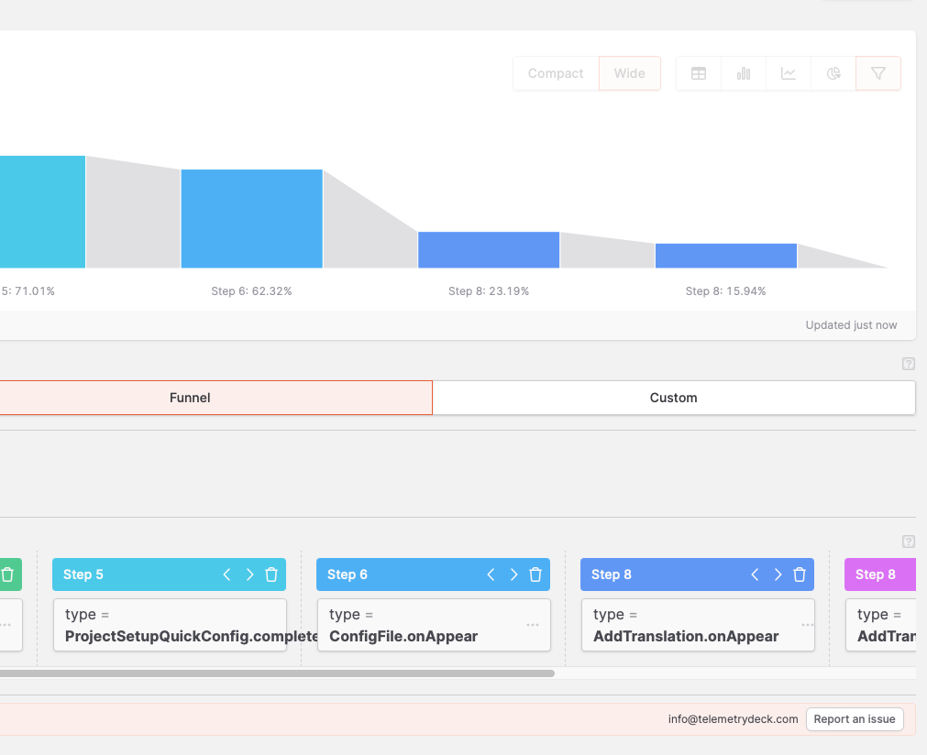This screenshot has width=927, height=755.
Task: Open the ellipsis menu on ConfigFile.onAppear filter
Action: (533, 625)
